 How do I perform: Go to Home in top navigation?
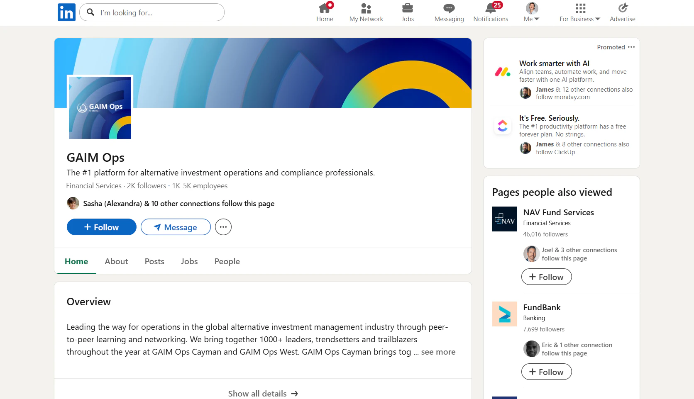click(325, 12)
